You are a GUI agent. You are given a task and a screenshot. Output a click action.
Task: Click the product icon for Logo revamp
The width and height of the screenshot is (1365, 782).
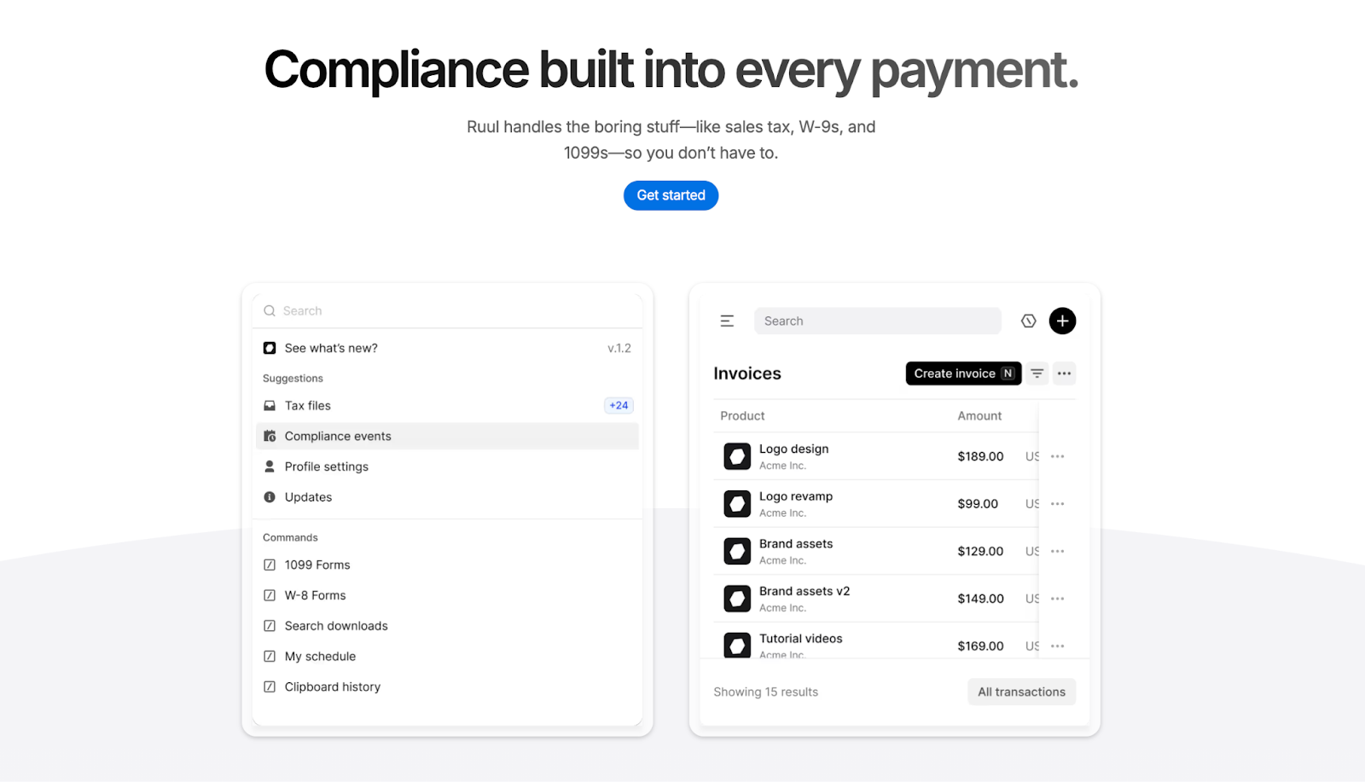[737, 504]
